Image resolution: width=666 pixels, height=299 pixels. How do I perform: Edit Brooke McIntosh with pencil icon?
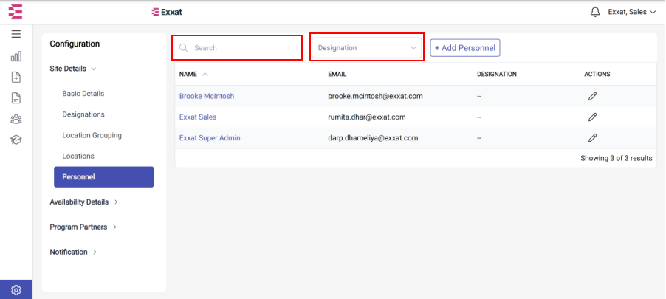[592, 96]
